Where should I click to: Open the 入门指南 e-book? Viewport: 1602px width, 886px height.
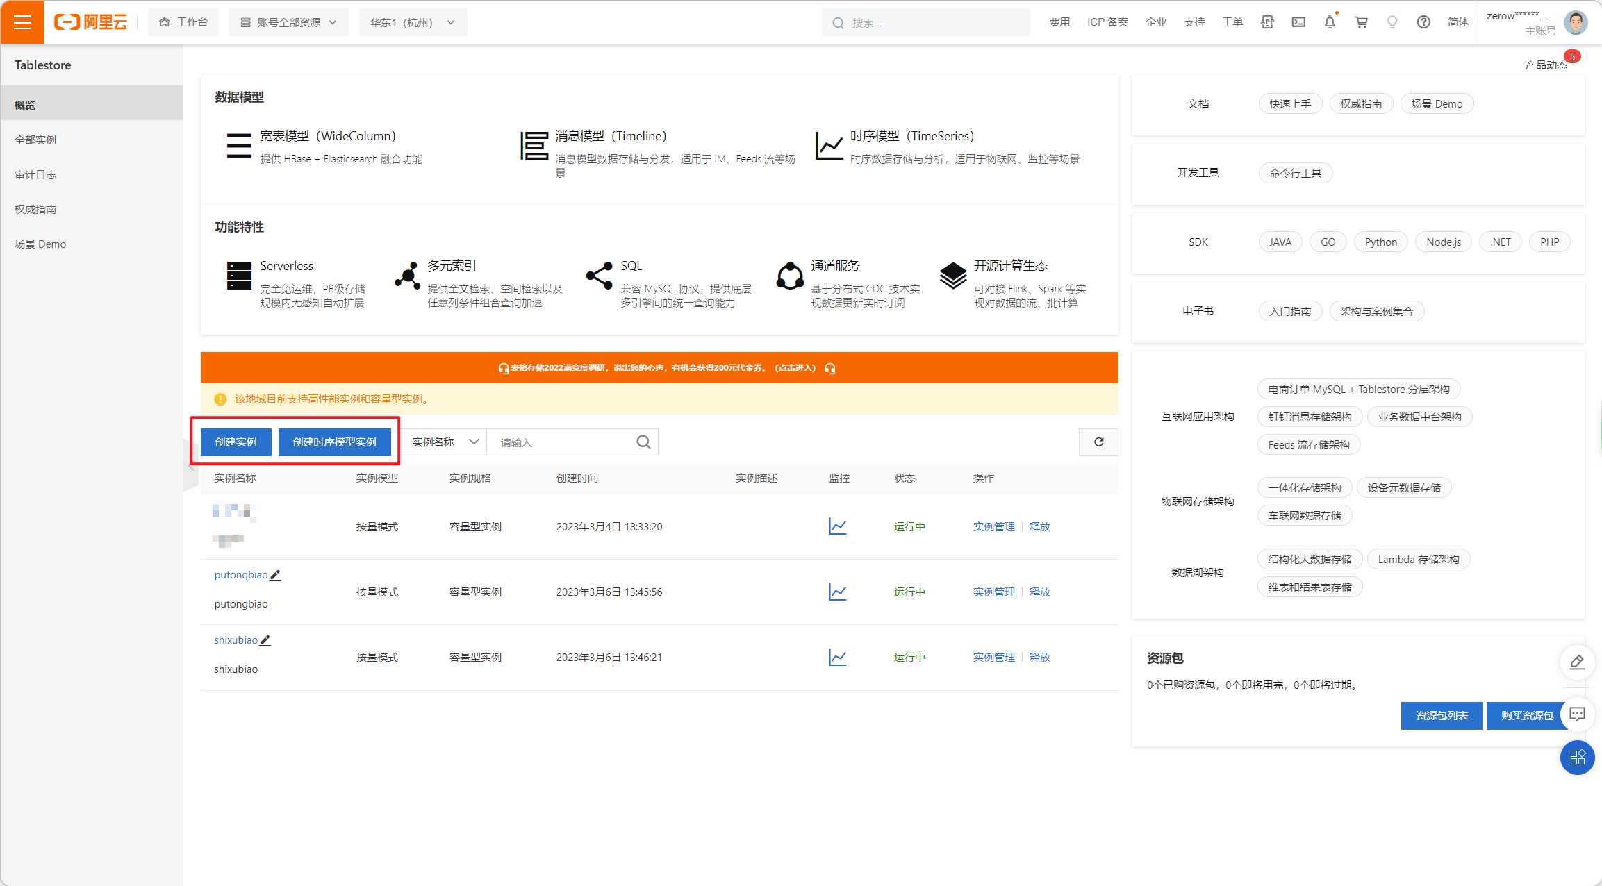[x=1290, y=311]
